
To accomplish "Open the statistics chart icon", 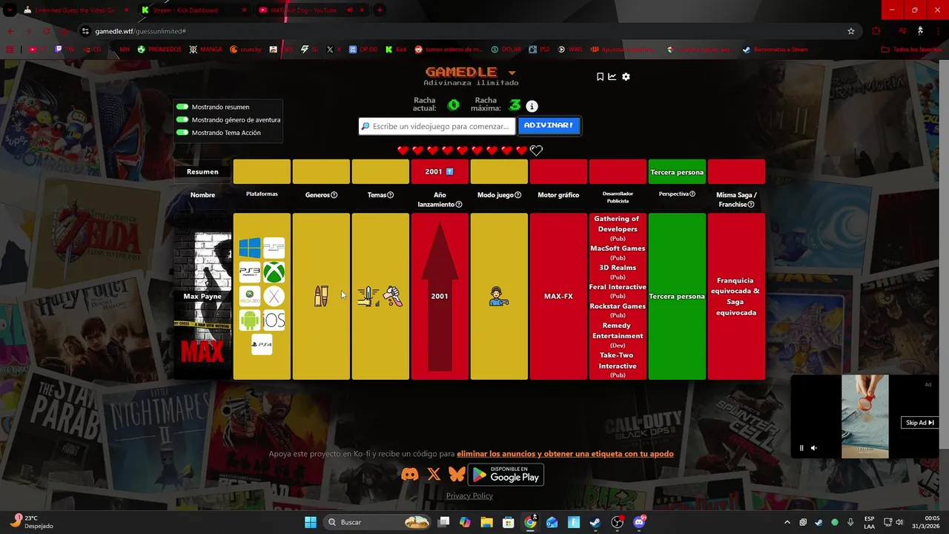I will click(x=612, y=76).
